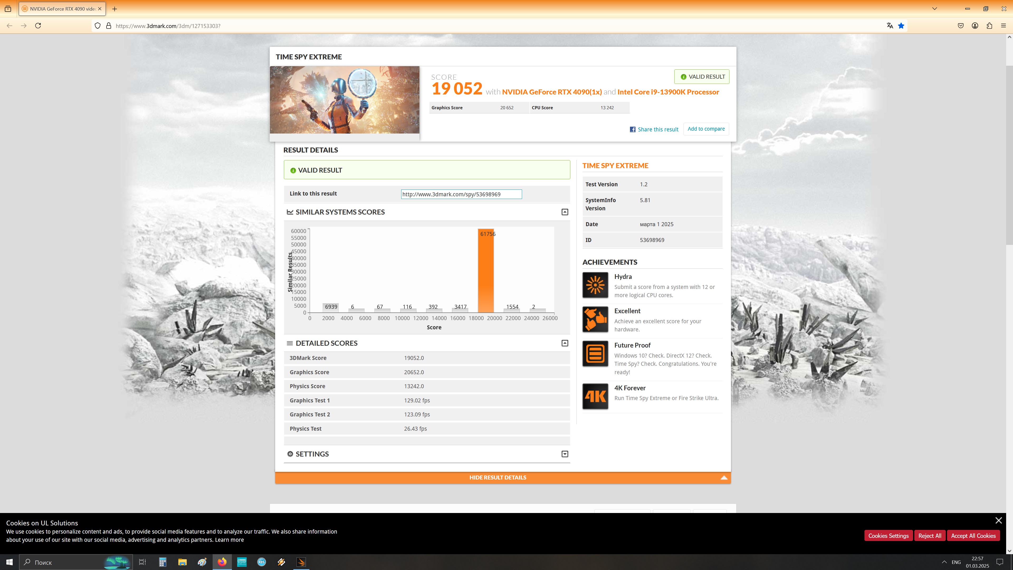Click the Hydra achievement icon
Viewport: 1013px width, 570px height.
[595, 285]
